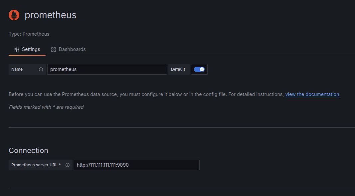Open the Dashboards tab
355x196 pixels.
coord(69,49)
